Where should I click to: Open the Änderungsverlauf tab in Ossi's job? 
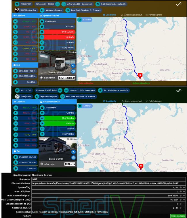click(x=131, y=15)
